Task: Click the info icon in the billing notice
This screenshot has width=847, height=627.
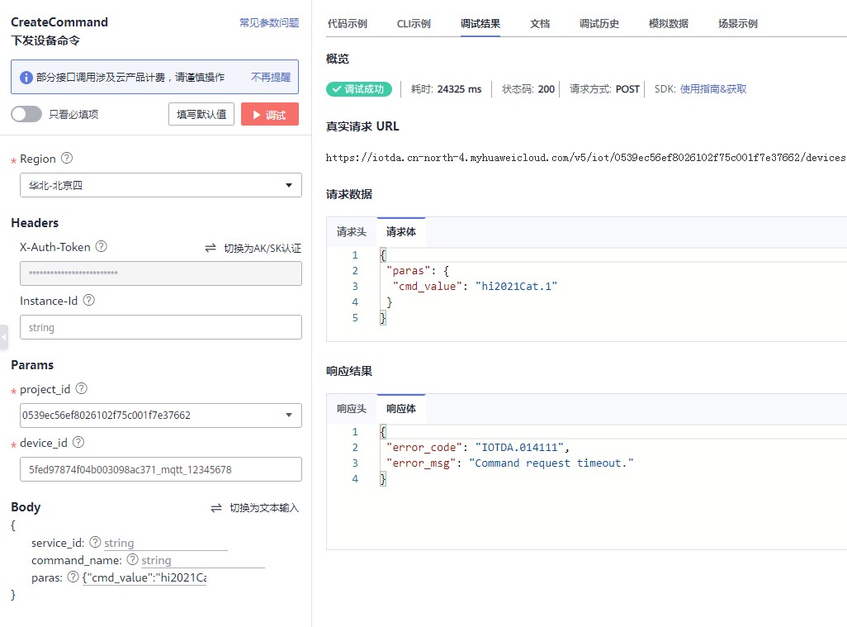Action: (26, 78)
